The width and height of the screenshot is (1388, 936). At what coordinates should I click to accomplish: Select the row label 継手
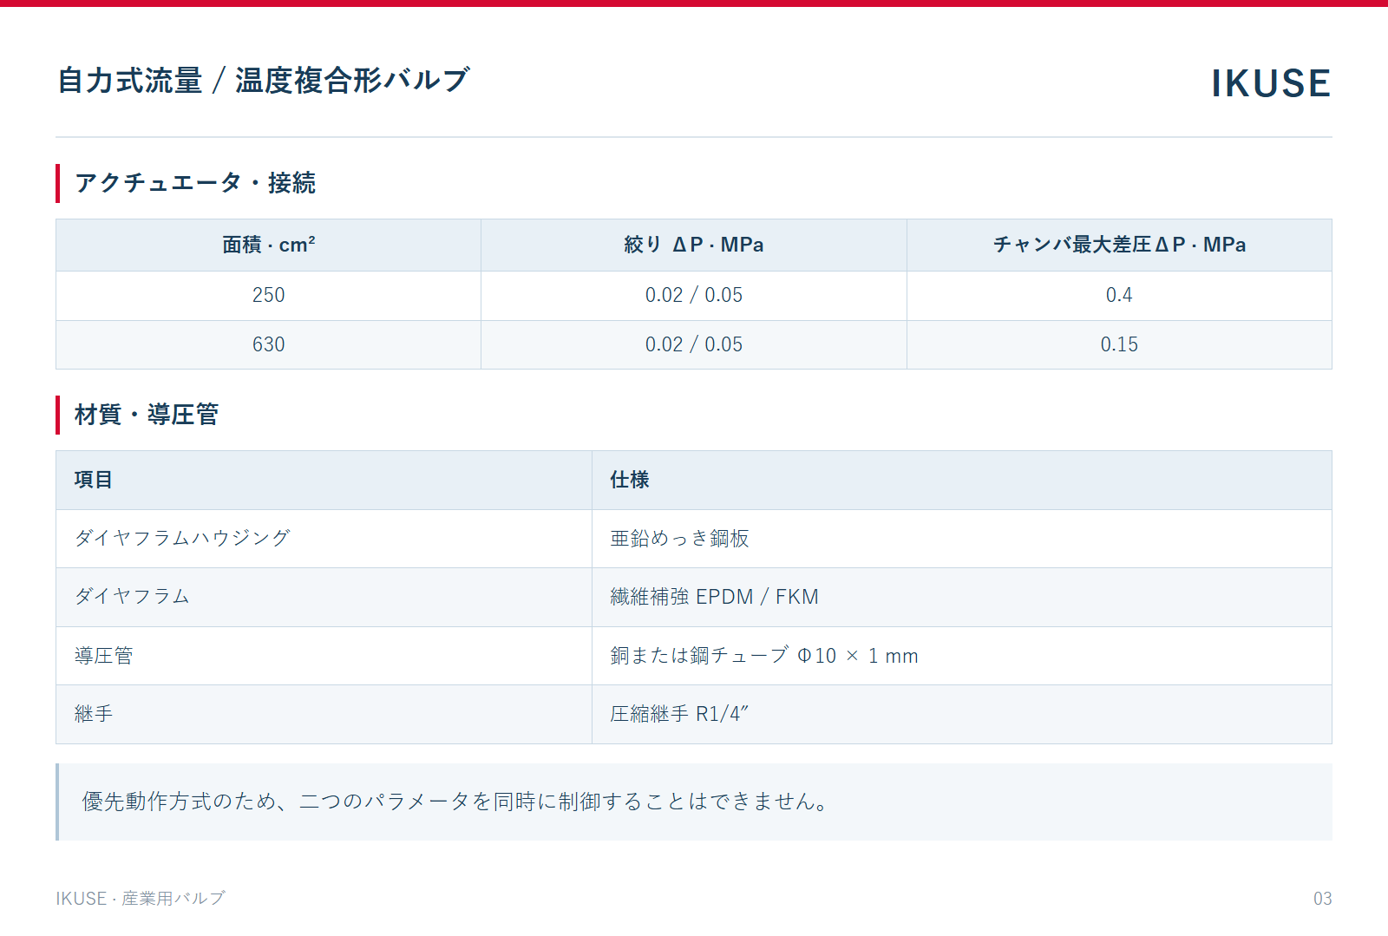[93, 714]
